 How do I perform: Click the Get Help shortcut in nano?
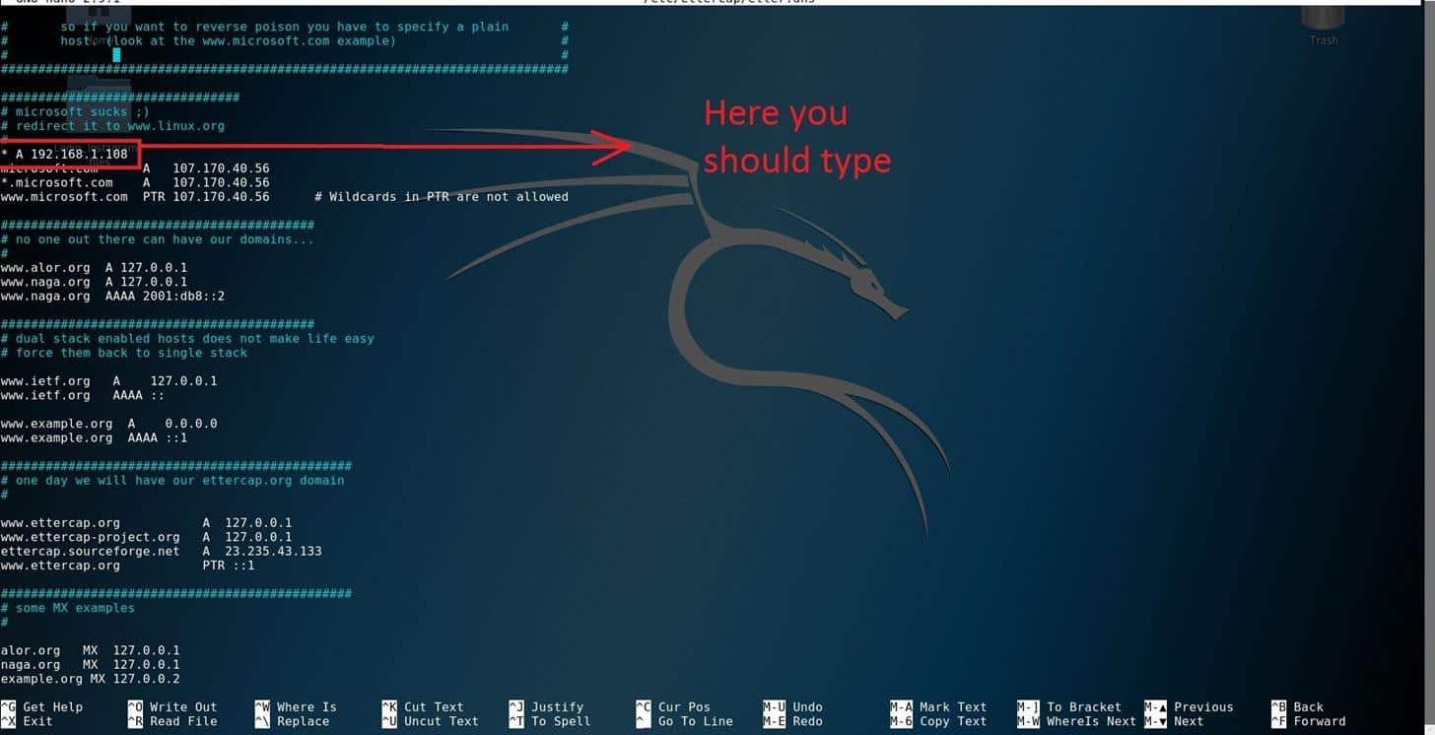coord(42,707)
